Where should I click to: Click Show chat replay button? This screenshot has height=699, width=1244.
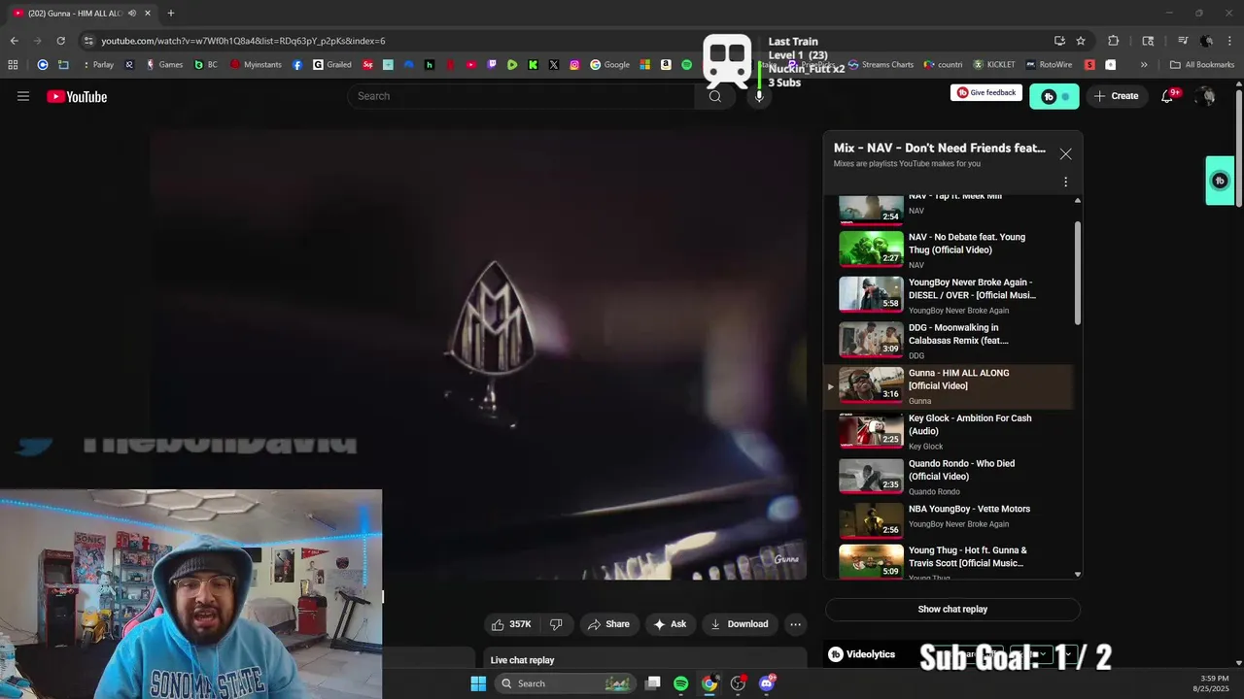pyautogui.click(x=952, y=610)
